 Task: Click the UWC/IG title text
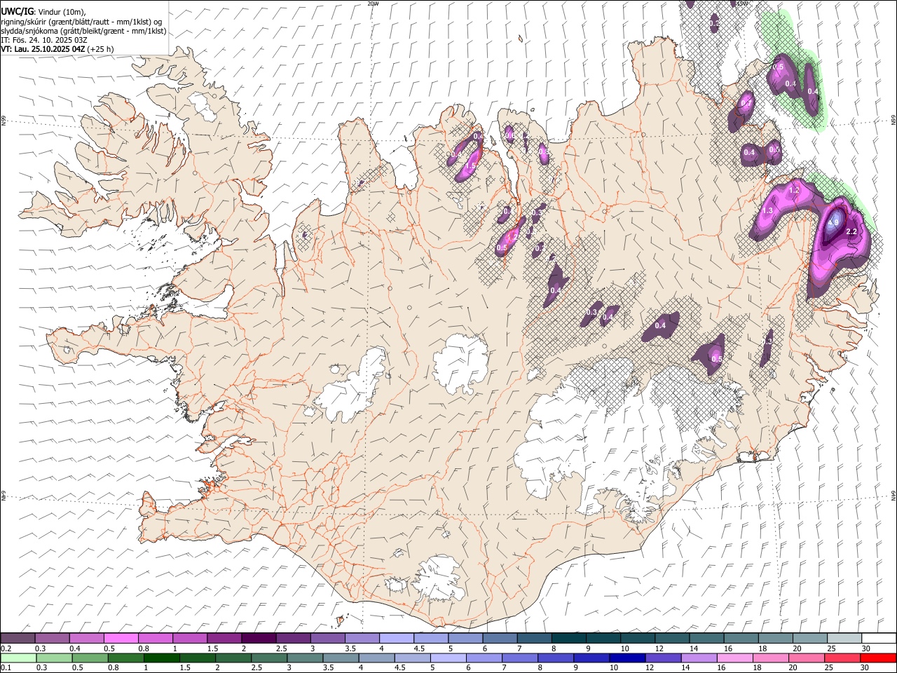pos(17,11)
